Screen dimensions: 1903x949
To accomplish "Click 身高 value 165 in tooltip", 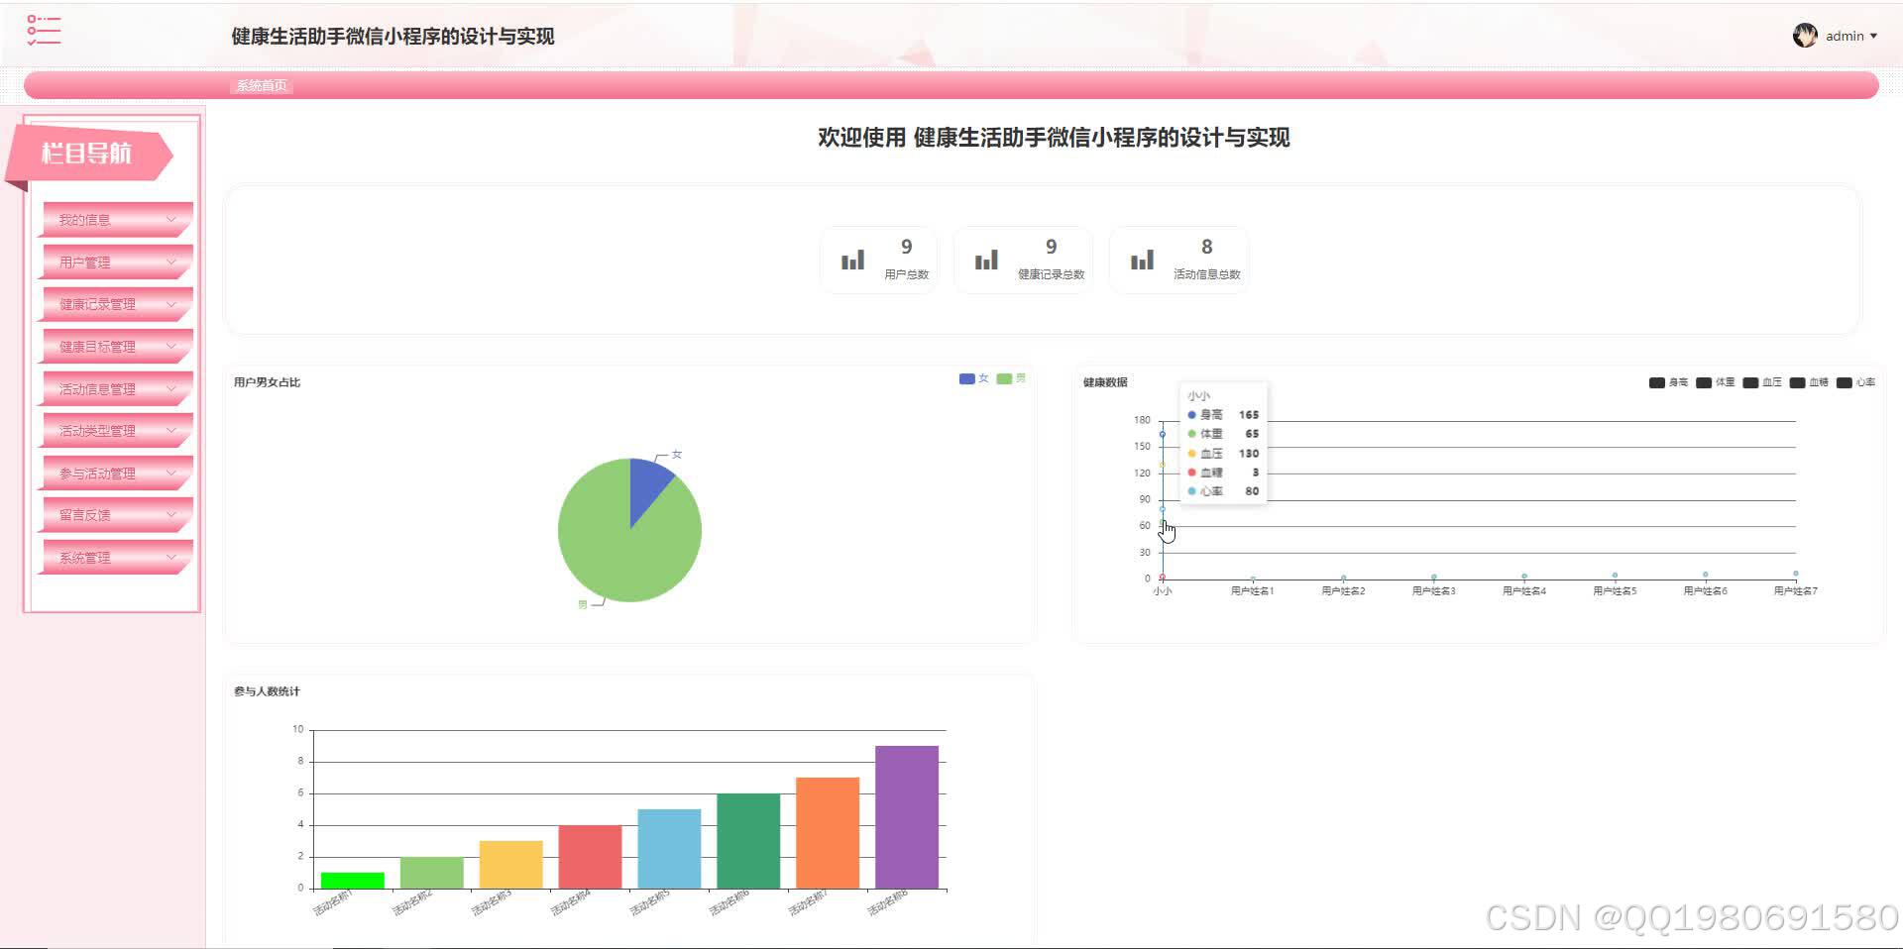I will [x=1249, y=415].
